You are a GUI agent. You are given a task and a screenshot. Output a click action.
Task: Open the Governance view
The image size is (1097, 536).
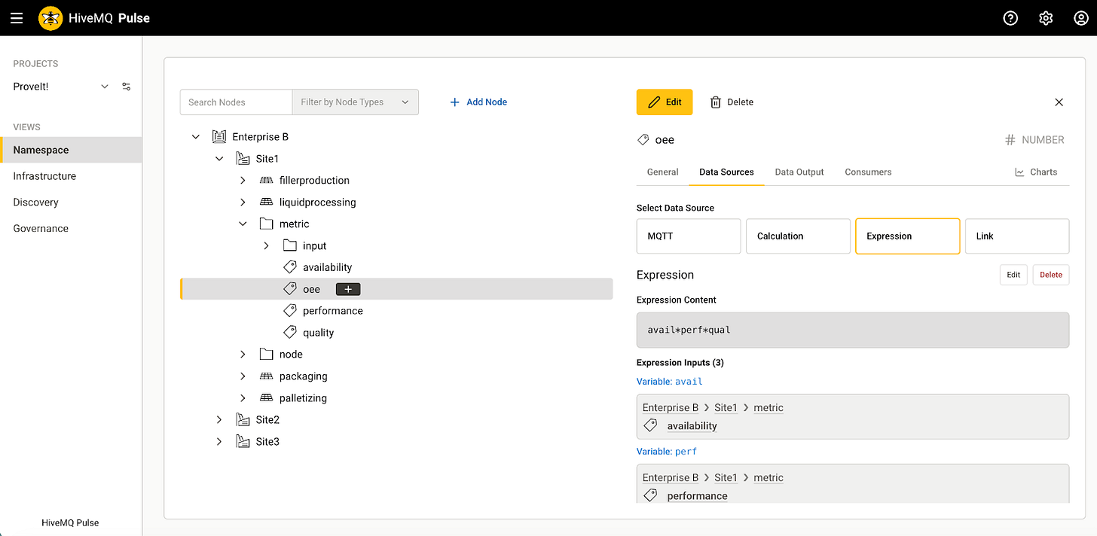point(71,228)
